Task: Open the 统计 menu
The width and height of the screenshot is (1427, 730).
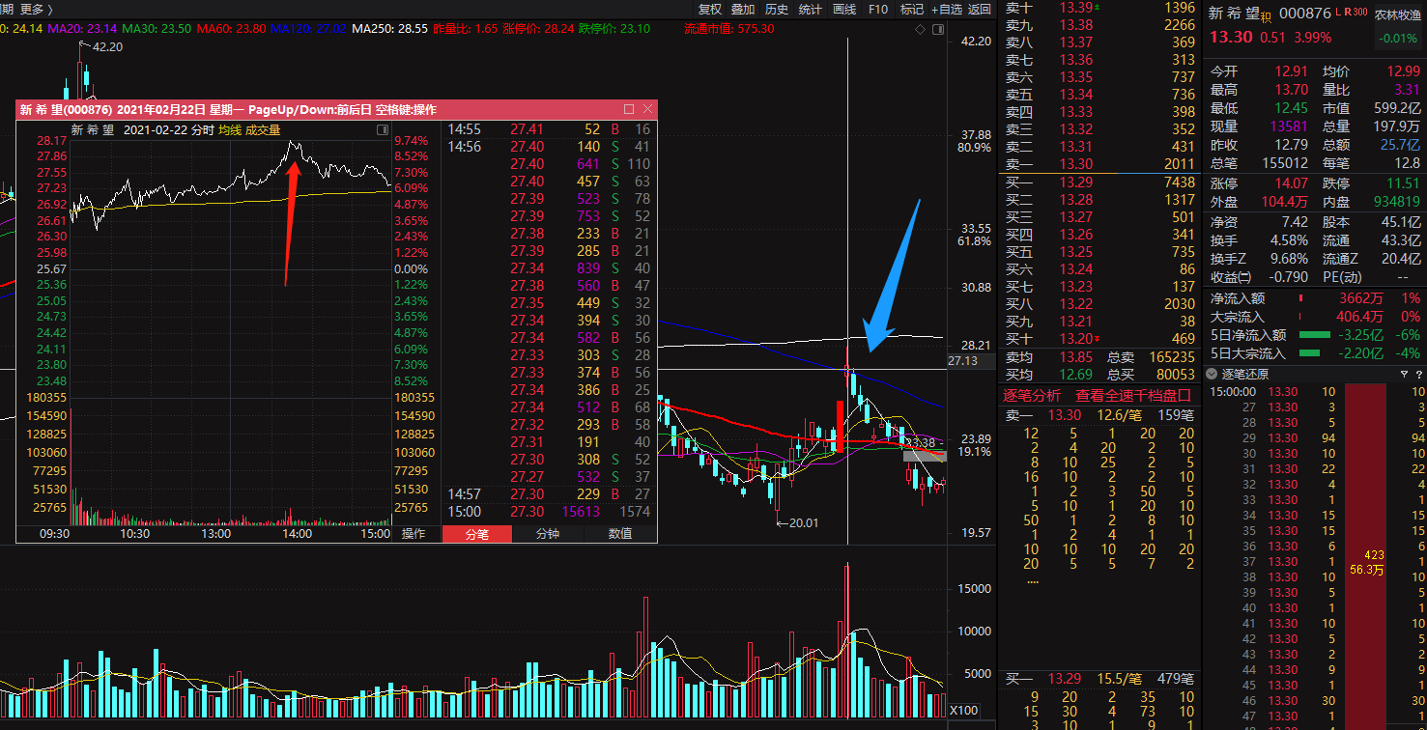Action: tap(811, 9)
